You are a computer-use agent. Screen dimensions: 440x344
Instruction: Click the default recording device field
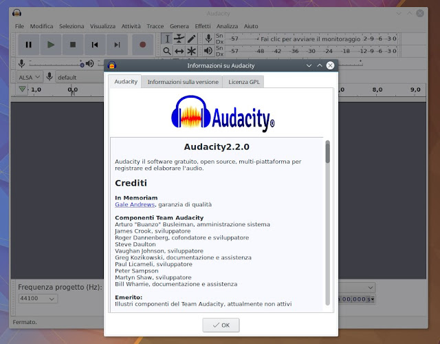80,77
